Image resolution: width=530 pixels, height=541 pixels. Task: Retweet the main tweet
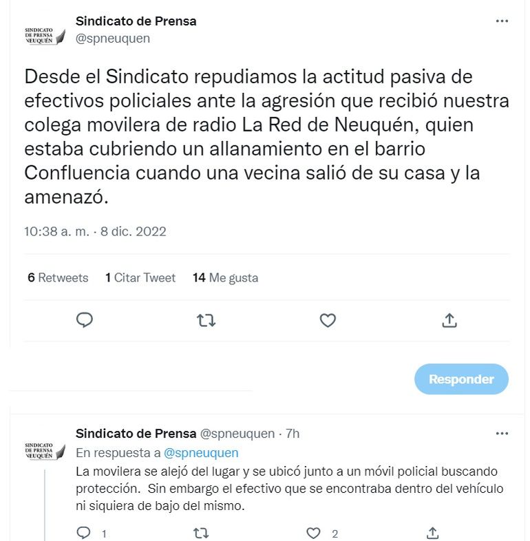206,320
